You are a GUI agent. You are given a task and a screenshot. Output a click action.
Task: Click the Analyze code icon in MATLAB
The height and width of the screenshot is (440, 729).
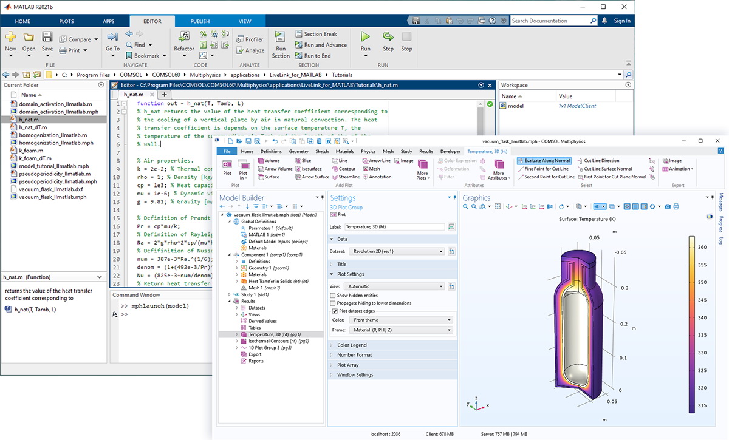pyautogui.click(x=250, y=50)
